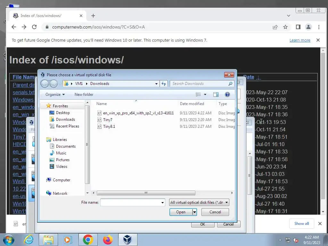Image resolution: width=328 pixels, height=246 pixels.
Task: Click the file dialog Back arrow button
Action: [45, 84]
